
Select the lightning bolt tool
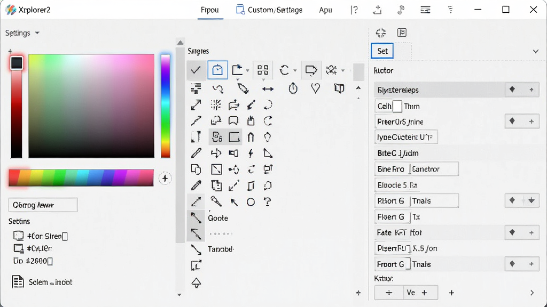click(x=251, y=153)
